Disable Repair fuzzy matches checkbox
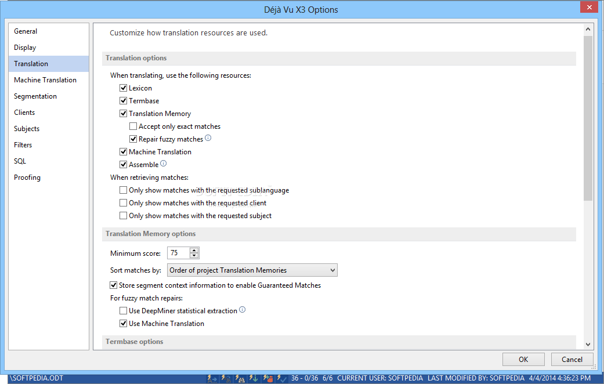 click(133, 139)
